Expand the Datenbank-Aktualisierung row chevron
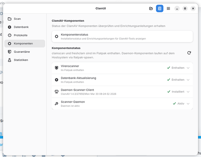Viewport: 201px width, 157px height. pos(188,80)
